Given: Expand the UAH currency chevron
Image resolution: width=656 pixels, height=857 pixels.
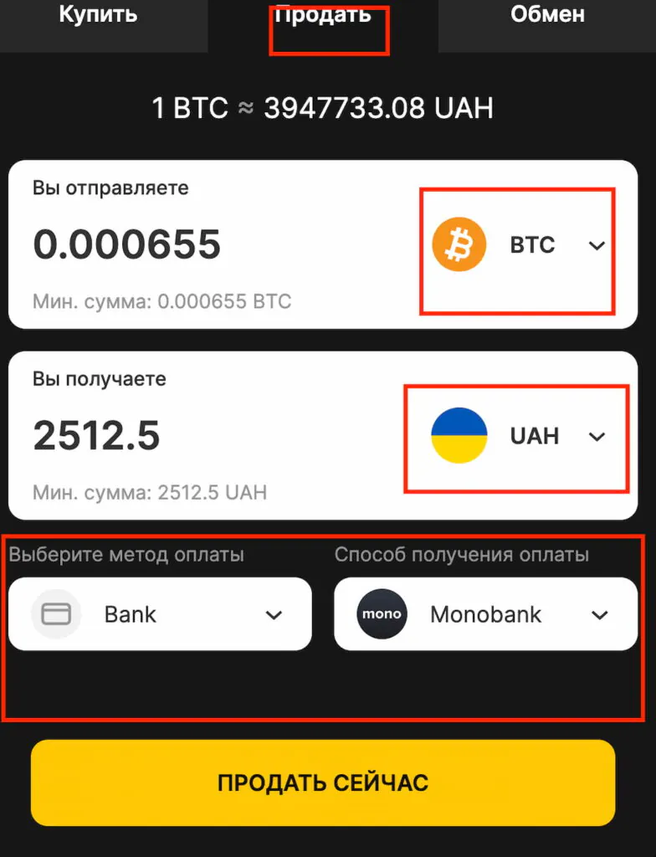Looking at the screenshot, I should click(597, 437).
